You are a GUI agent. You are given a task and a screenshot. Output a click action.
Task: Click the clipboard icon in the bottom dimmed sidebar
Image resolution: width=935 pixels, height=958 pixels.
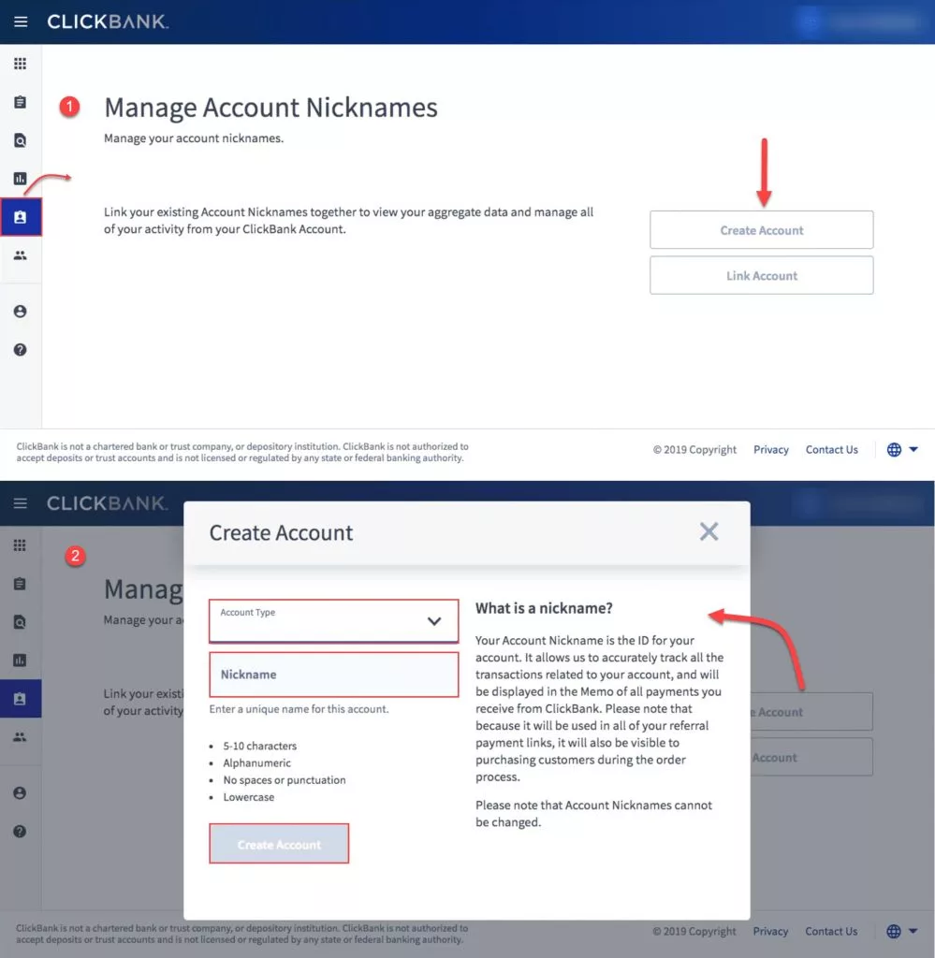(21, 584)
